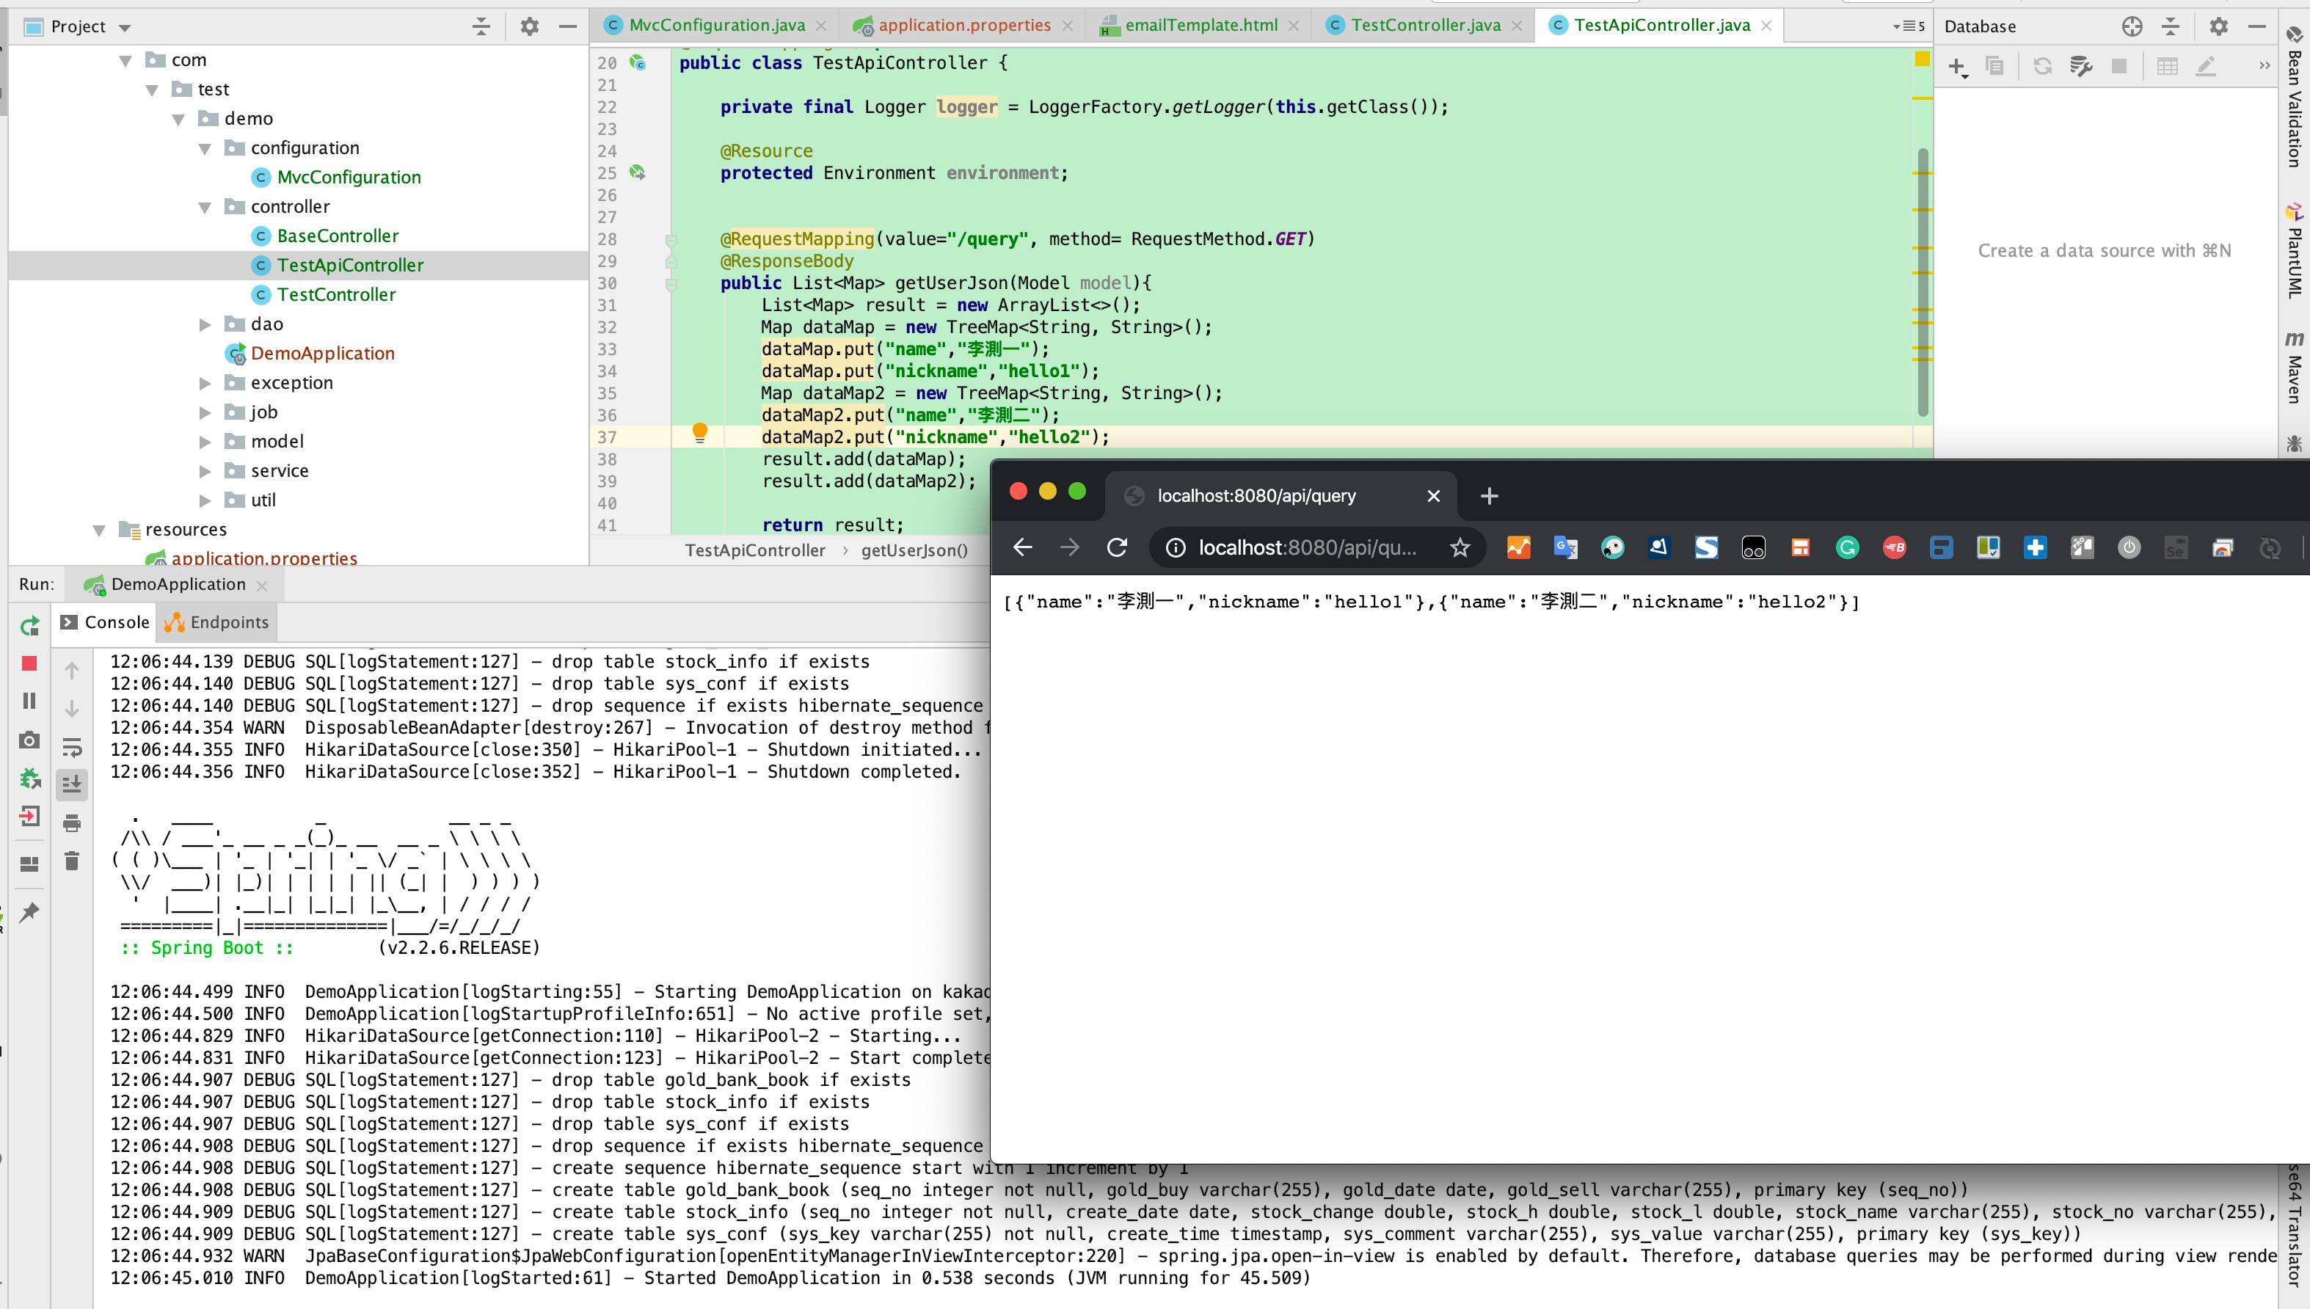Switch to TestController.java tab
The width and height of the screenshot is (2310, 1309).
point(1424,25)
